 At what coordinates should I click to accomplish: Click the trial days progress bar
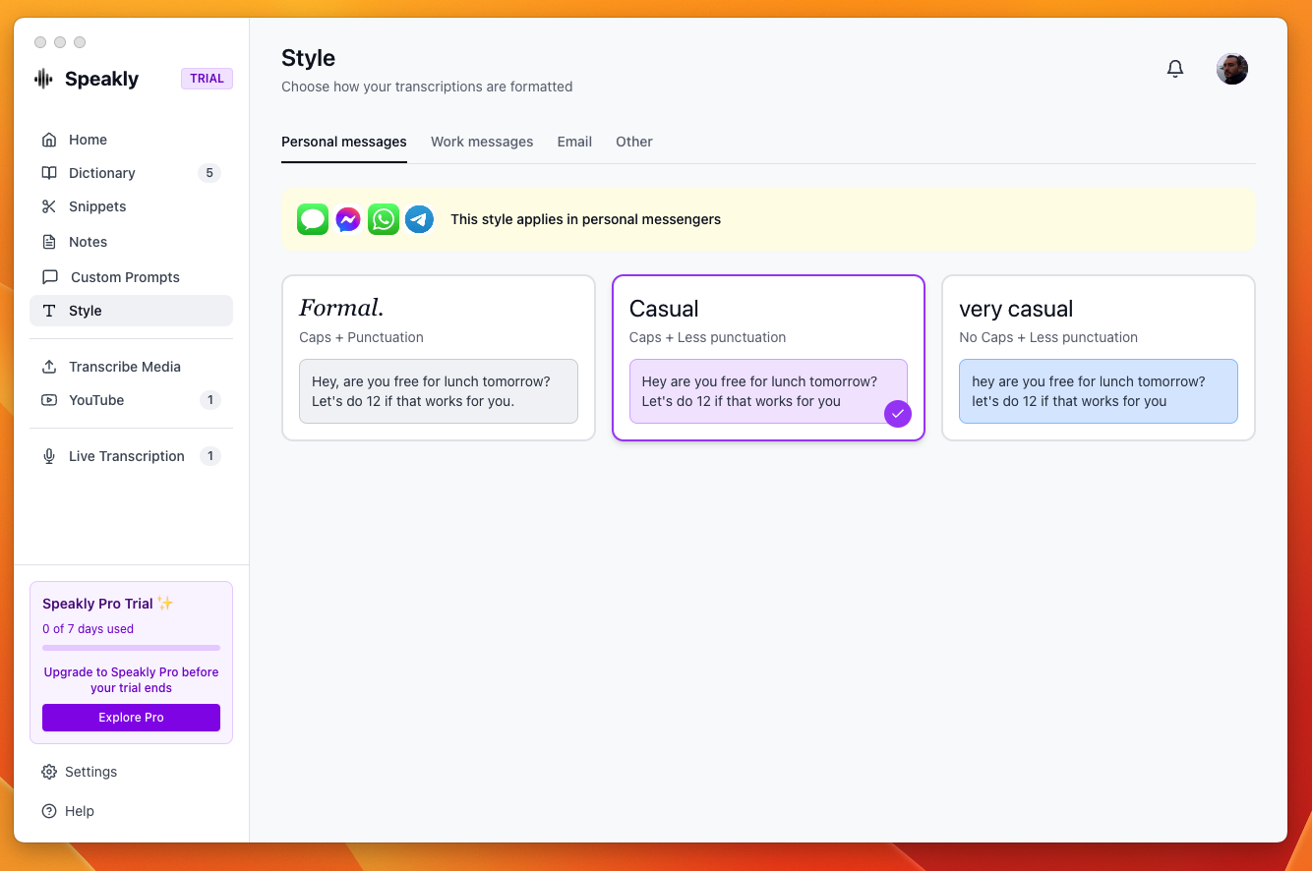[x=131, y=648]
